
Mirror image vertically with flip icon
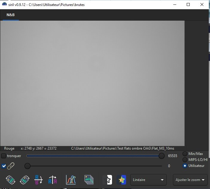pyautogui.click(x=39, y=180)
